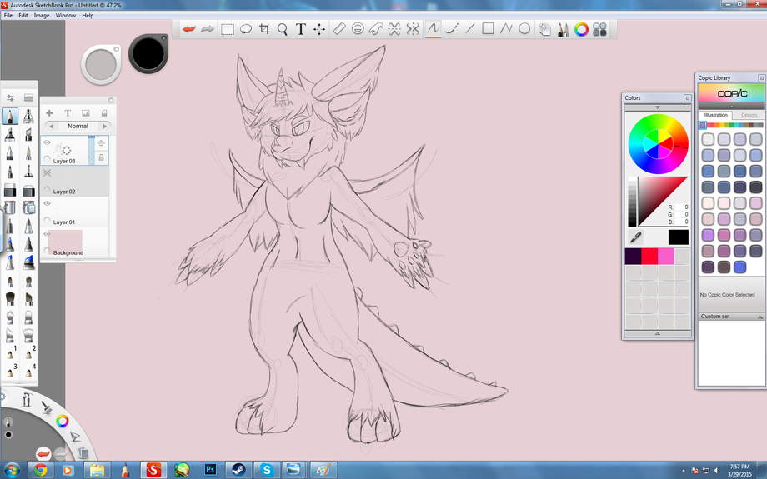Select the Oval shape tool

point(524,29)
